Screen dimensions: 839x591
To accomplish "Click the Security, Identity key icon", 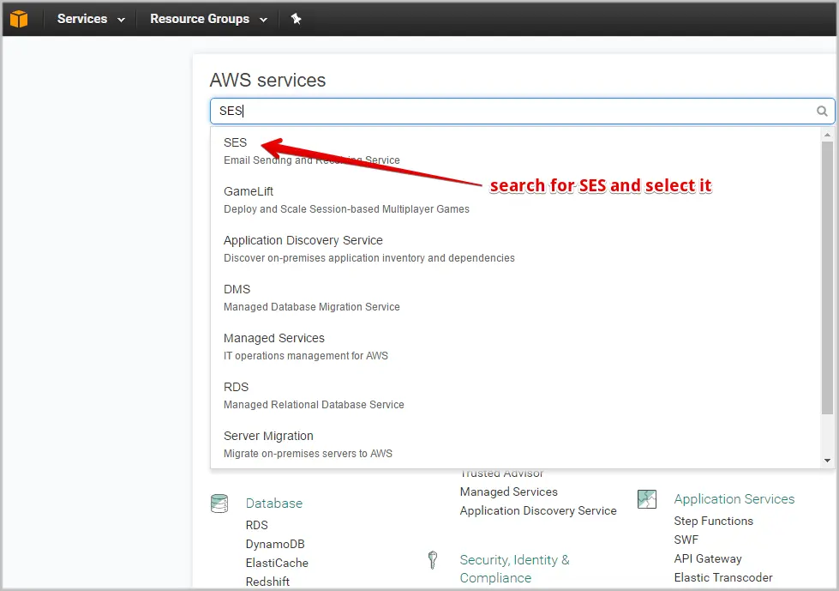I will 433,560.
